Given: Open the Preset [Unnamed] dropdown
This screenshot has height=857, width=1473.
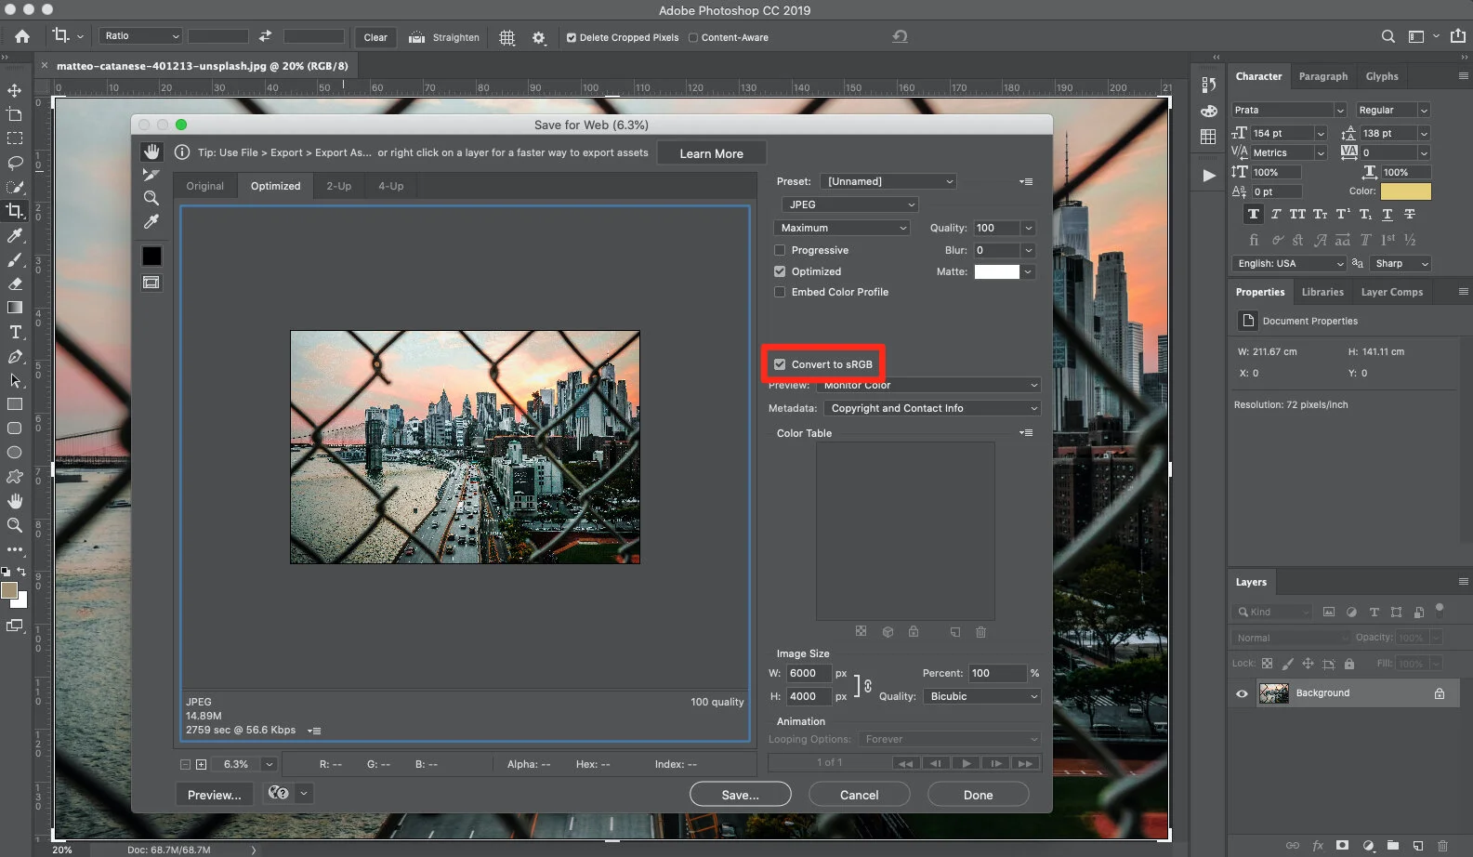Looking at the screenshot, I should pyautogui.click(x=890, y=181).
